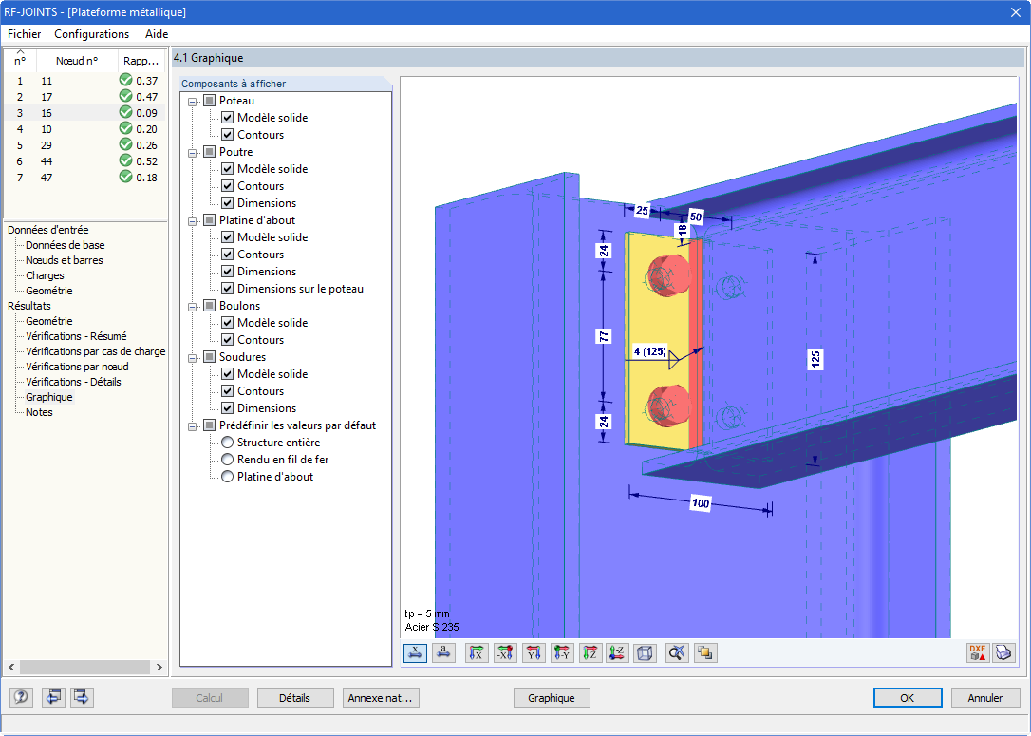Click green check status for node 47

pos(125,177)
